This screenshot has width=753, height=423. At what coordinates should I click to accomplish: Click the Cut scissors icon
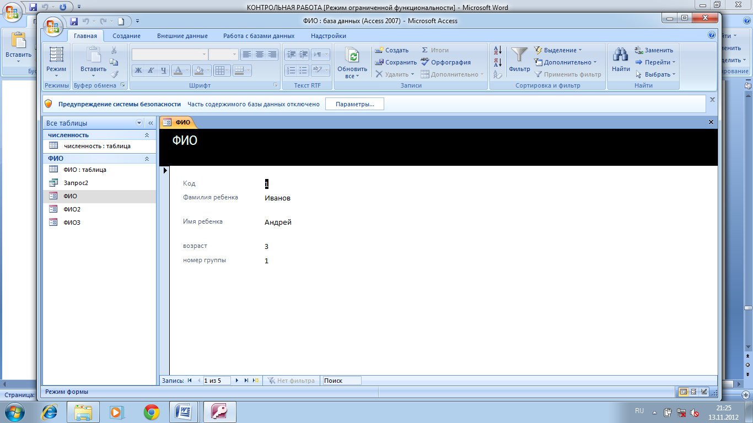[114, 50]
